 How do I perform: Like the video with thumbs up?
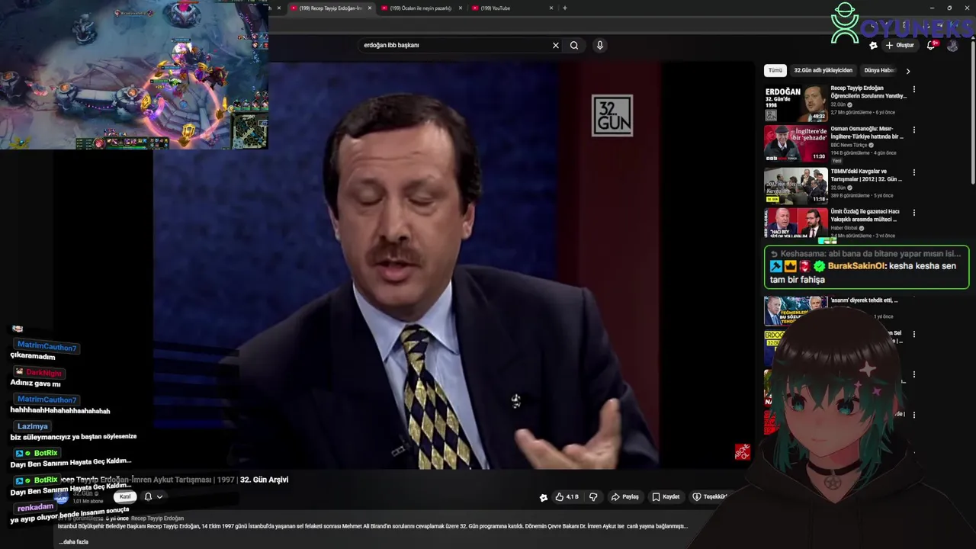click(x=567, y=496)
